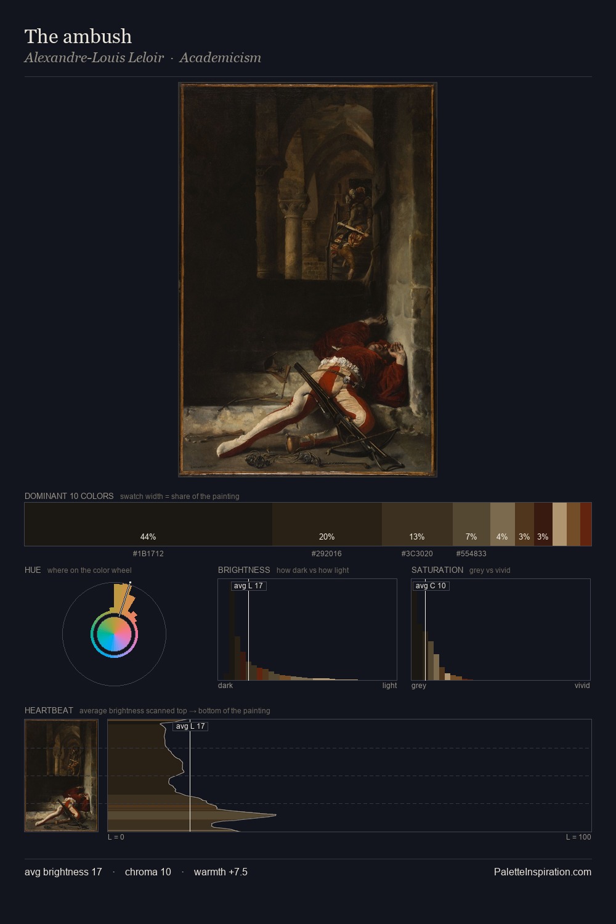Select the 13% brown swatch
616x924 pixels.
pos(417,524)
